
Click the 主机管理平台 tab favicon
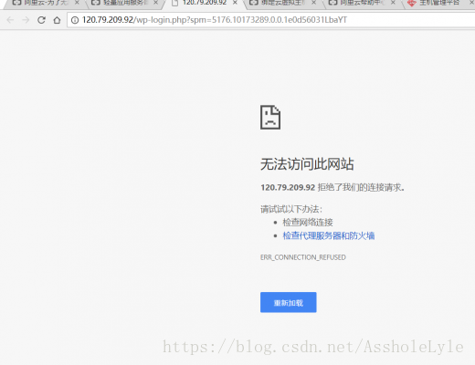click(x=412, y=3)
